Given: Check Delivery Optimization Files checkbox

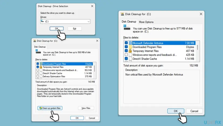Looking at the screenshot, I should click(x=38, y=76).
